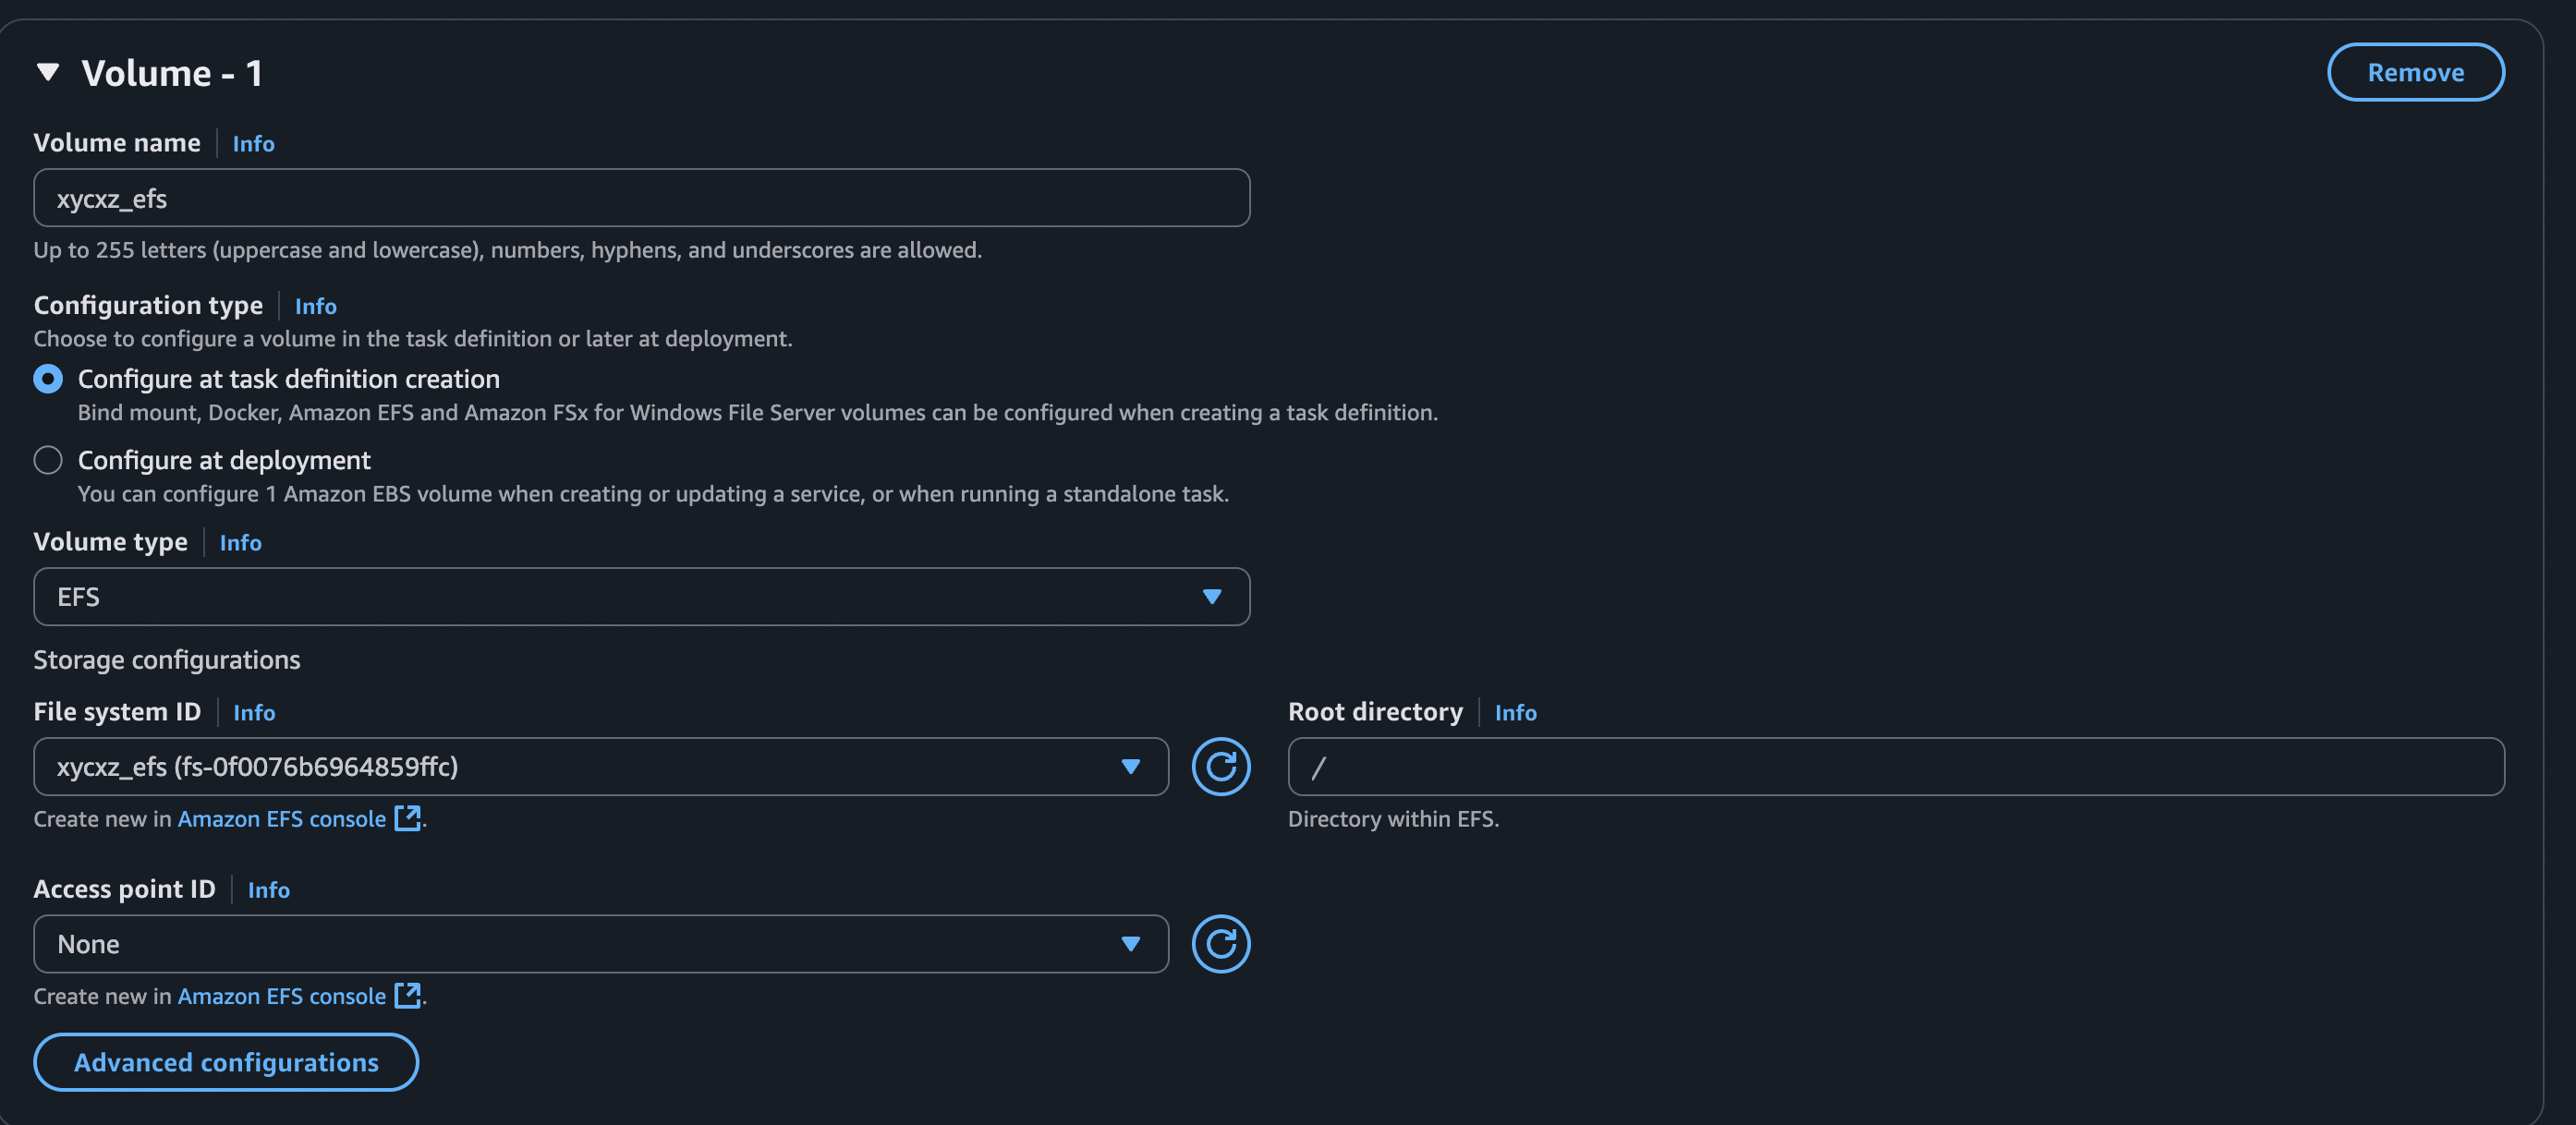Open Info link for Access point ID
The width and height of the screenshot is (2576, 1125).
pyautogui.click(x=268, y=890)
